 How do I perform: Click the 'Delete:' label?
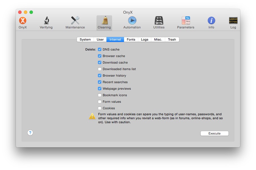click(x=91, y=49)
